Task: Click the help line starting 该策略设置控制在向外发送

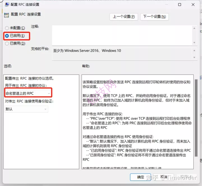Action: [137, 82]
